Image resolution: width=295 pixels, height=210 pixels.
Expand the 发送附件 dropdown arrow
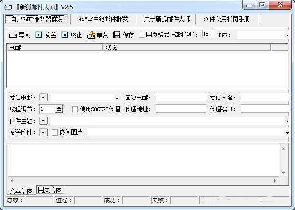click(287, 133)
